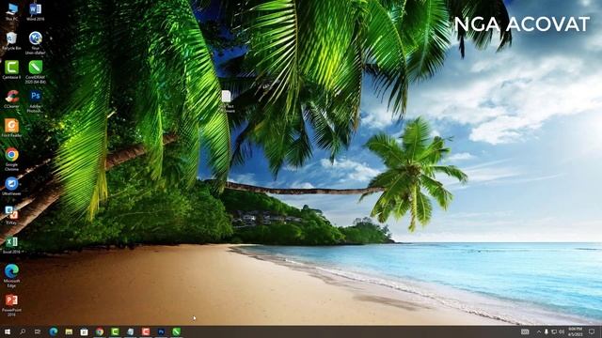602x338 pixels.
Task: Launch Microsoft Edge from the taskbar
Action: point(54,331)
